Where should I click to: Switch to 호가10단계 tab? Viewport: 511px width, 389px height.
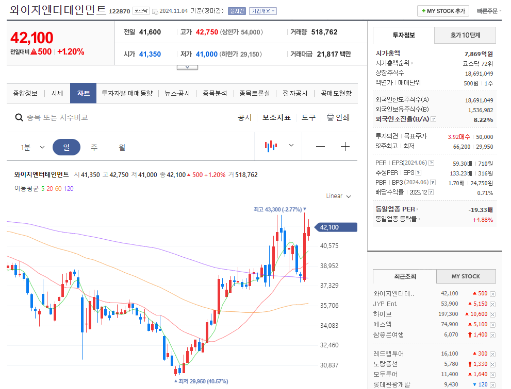[465, 35]
